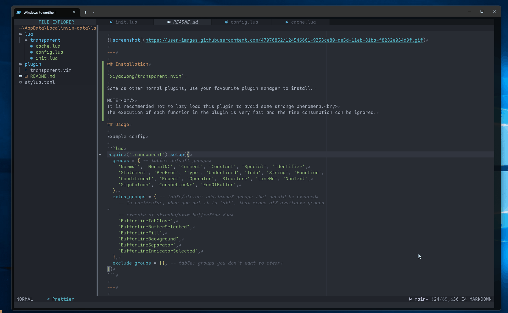
Task: Click the 'CursorLineNr' string in groups
Action: [x=176, y=185]
